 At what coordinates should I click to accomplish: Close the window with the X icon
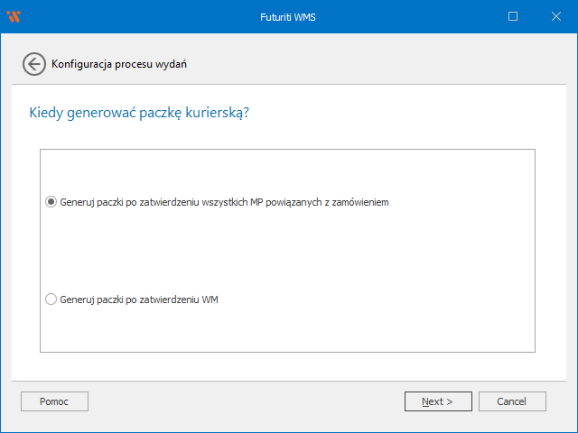coord(555,16)
